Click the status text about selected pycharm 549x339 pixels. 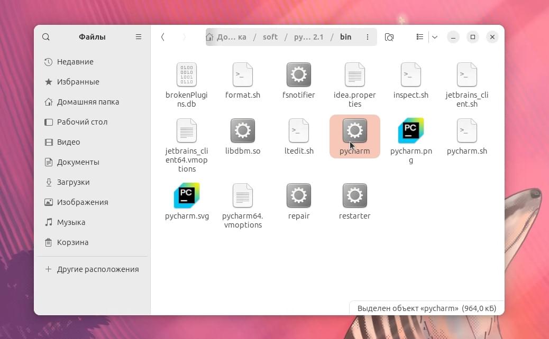427,308
